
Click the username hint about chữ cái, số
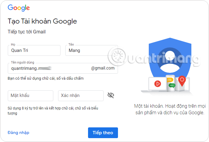click(x=46, y=78)
